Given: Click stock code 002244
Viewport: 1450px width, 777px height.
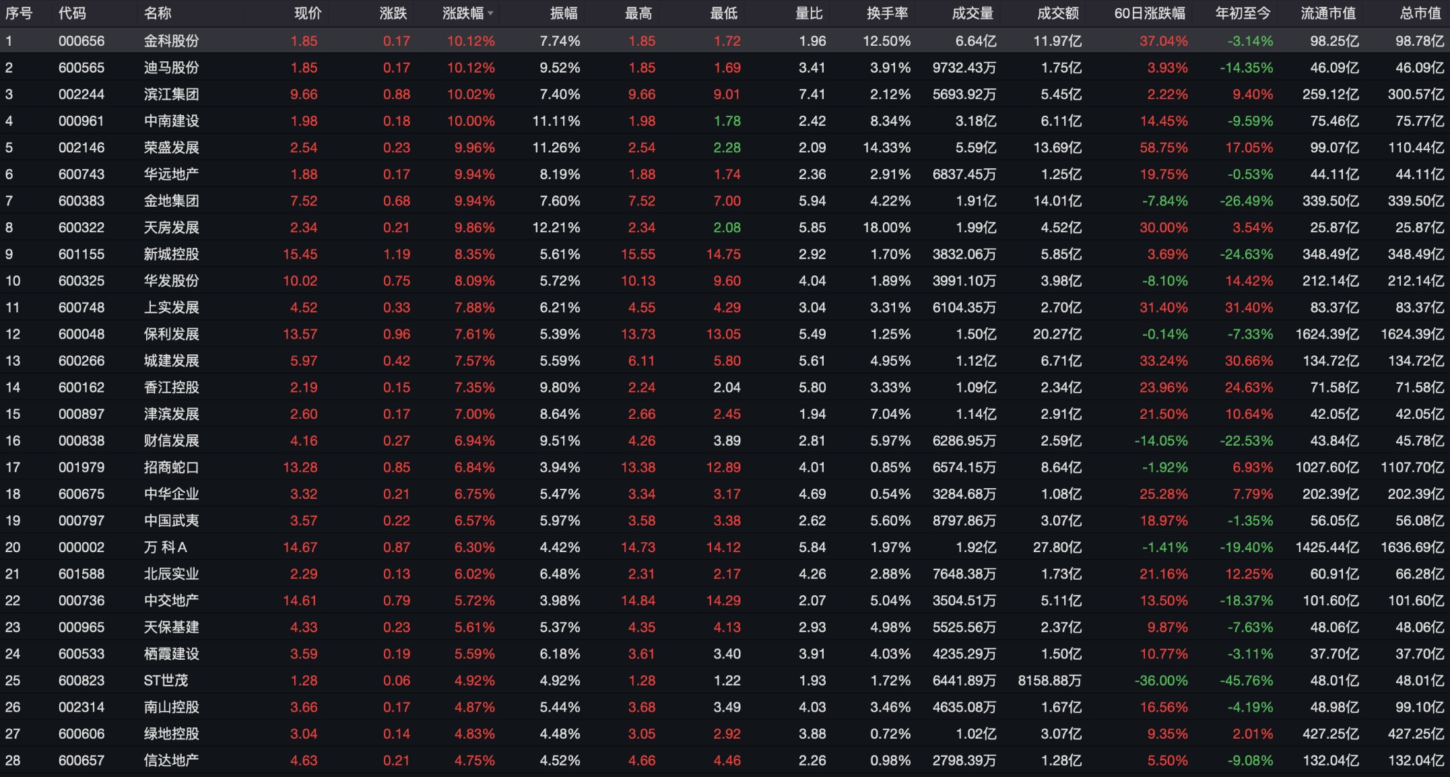Looking at the screenshot, I should (x=81, y=94).
